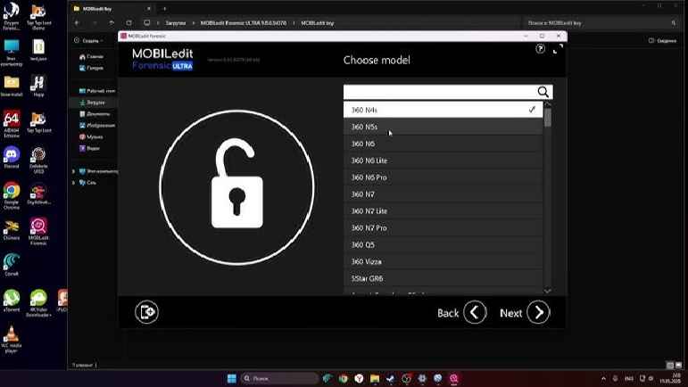Open the test.json file on the desktop
The width and height of the screenshot is (688, 387).
[x=38, y=50]
